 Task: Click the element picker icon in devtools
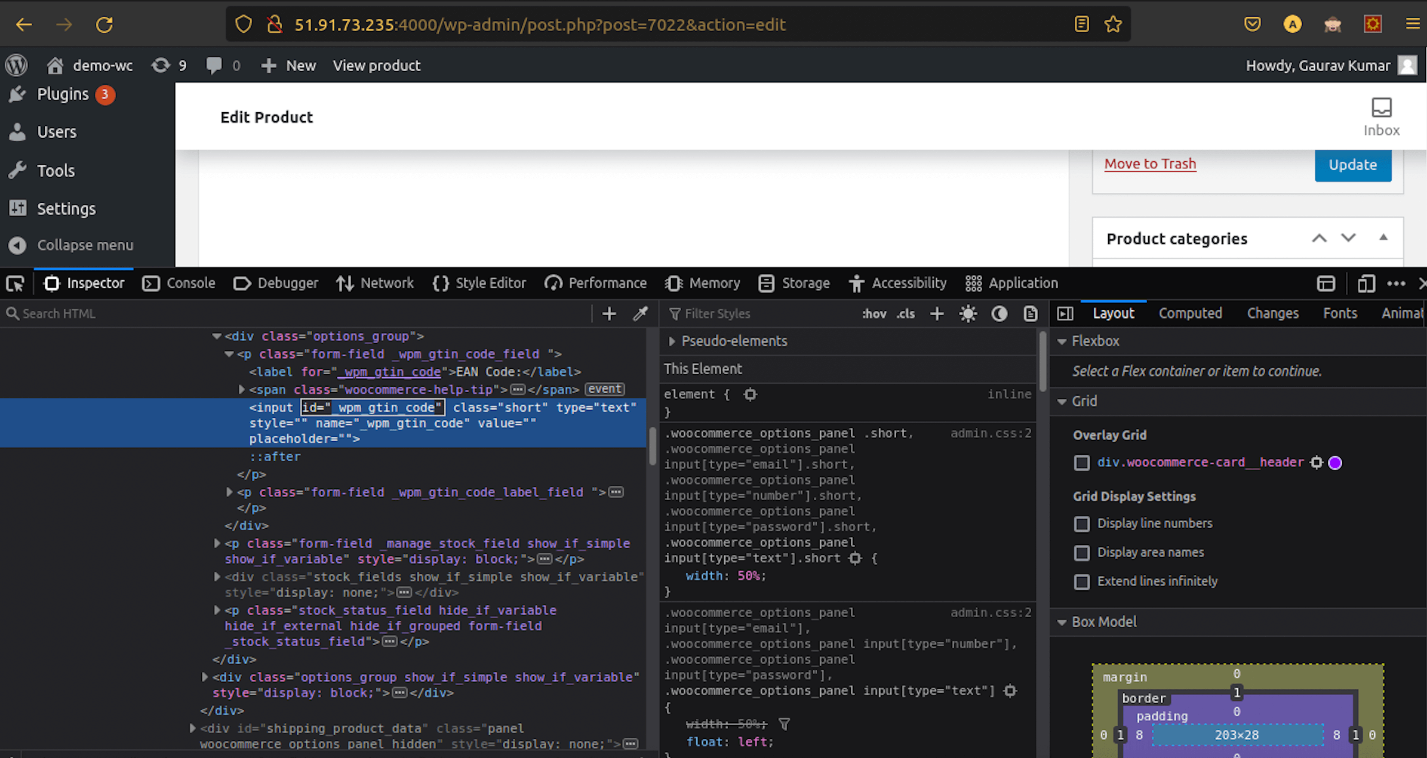coord(15,284)
